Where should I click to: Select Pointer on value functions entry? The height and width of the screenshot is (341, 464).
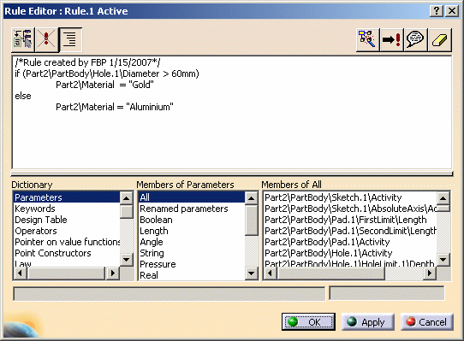[67, 242]
